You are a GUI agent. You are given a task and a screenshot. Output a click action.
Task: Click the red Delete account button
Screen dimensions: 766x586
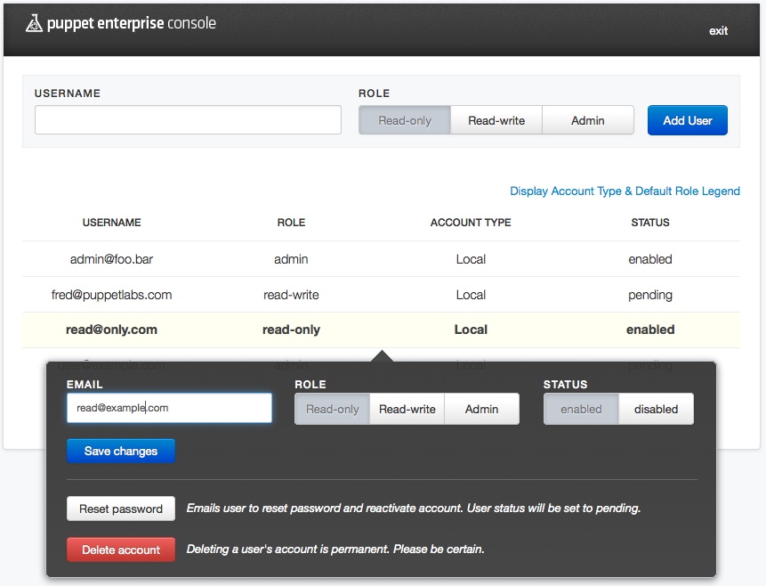point(121,550)
